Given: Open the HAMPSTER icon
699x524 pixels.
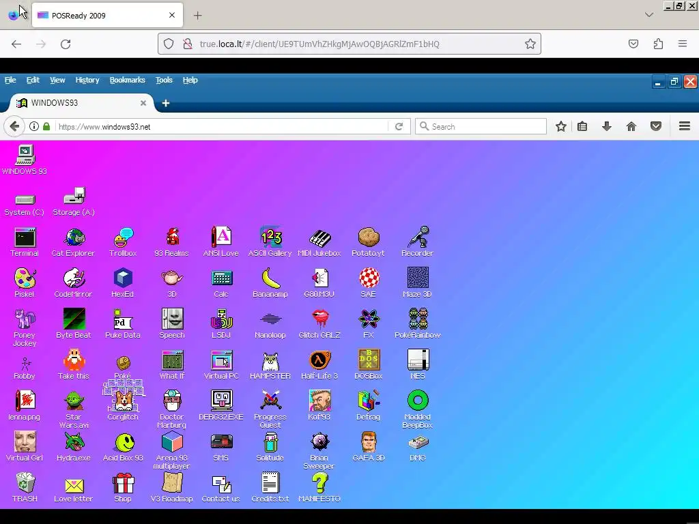Looking at the screenshot, I should point(270,365).
